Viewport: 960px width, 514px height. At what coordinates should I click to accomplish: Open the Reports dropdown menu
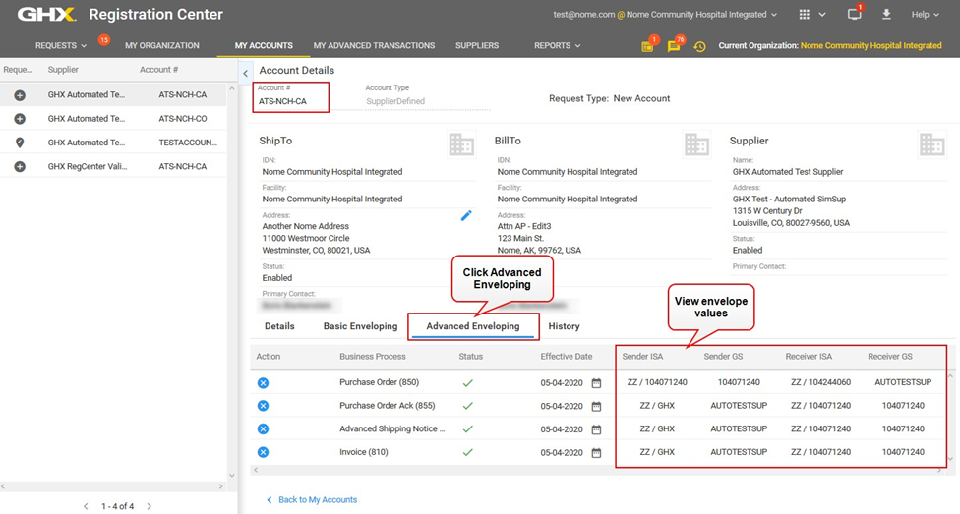click(557, 45)
